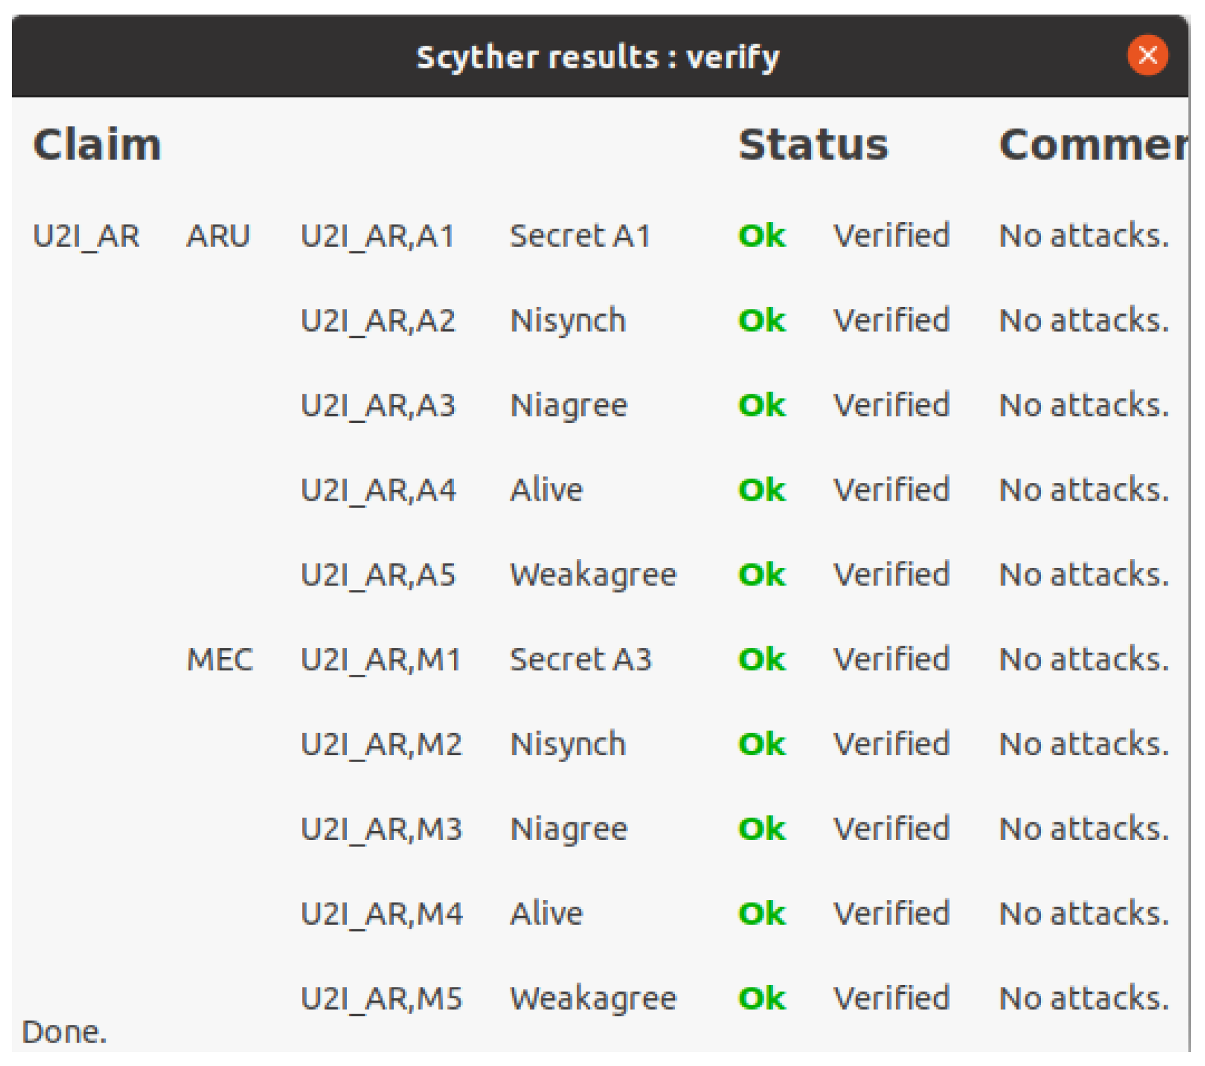Click Verified status in U2I_AR,M2 row

pos(891,744)
